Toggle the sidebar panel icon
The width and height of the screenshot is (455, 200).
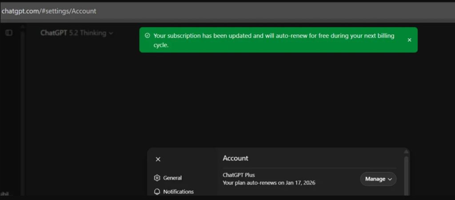[x=9, y=33]
